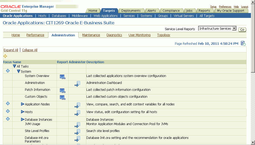Open the Alerts tab
The height and width of the screenshot is (145, 255).
pyautogui.click(x=152, y=10)
